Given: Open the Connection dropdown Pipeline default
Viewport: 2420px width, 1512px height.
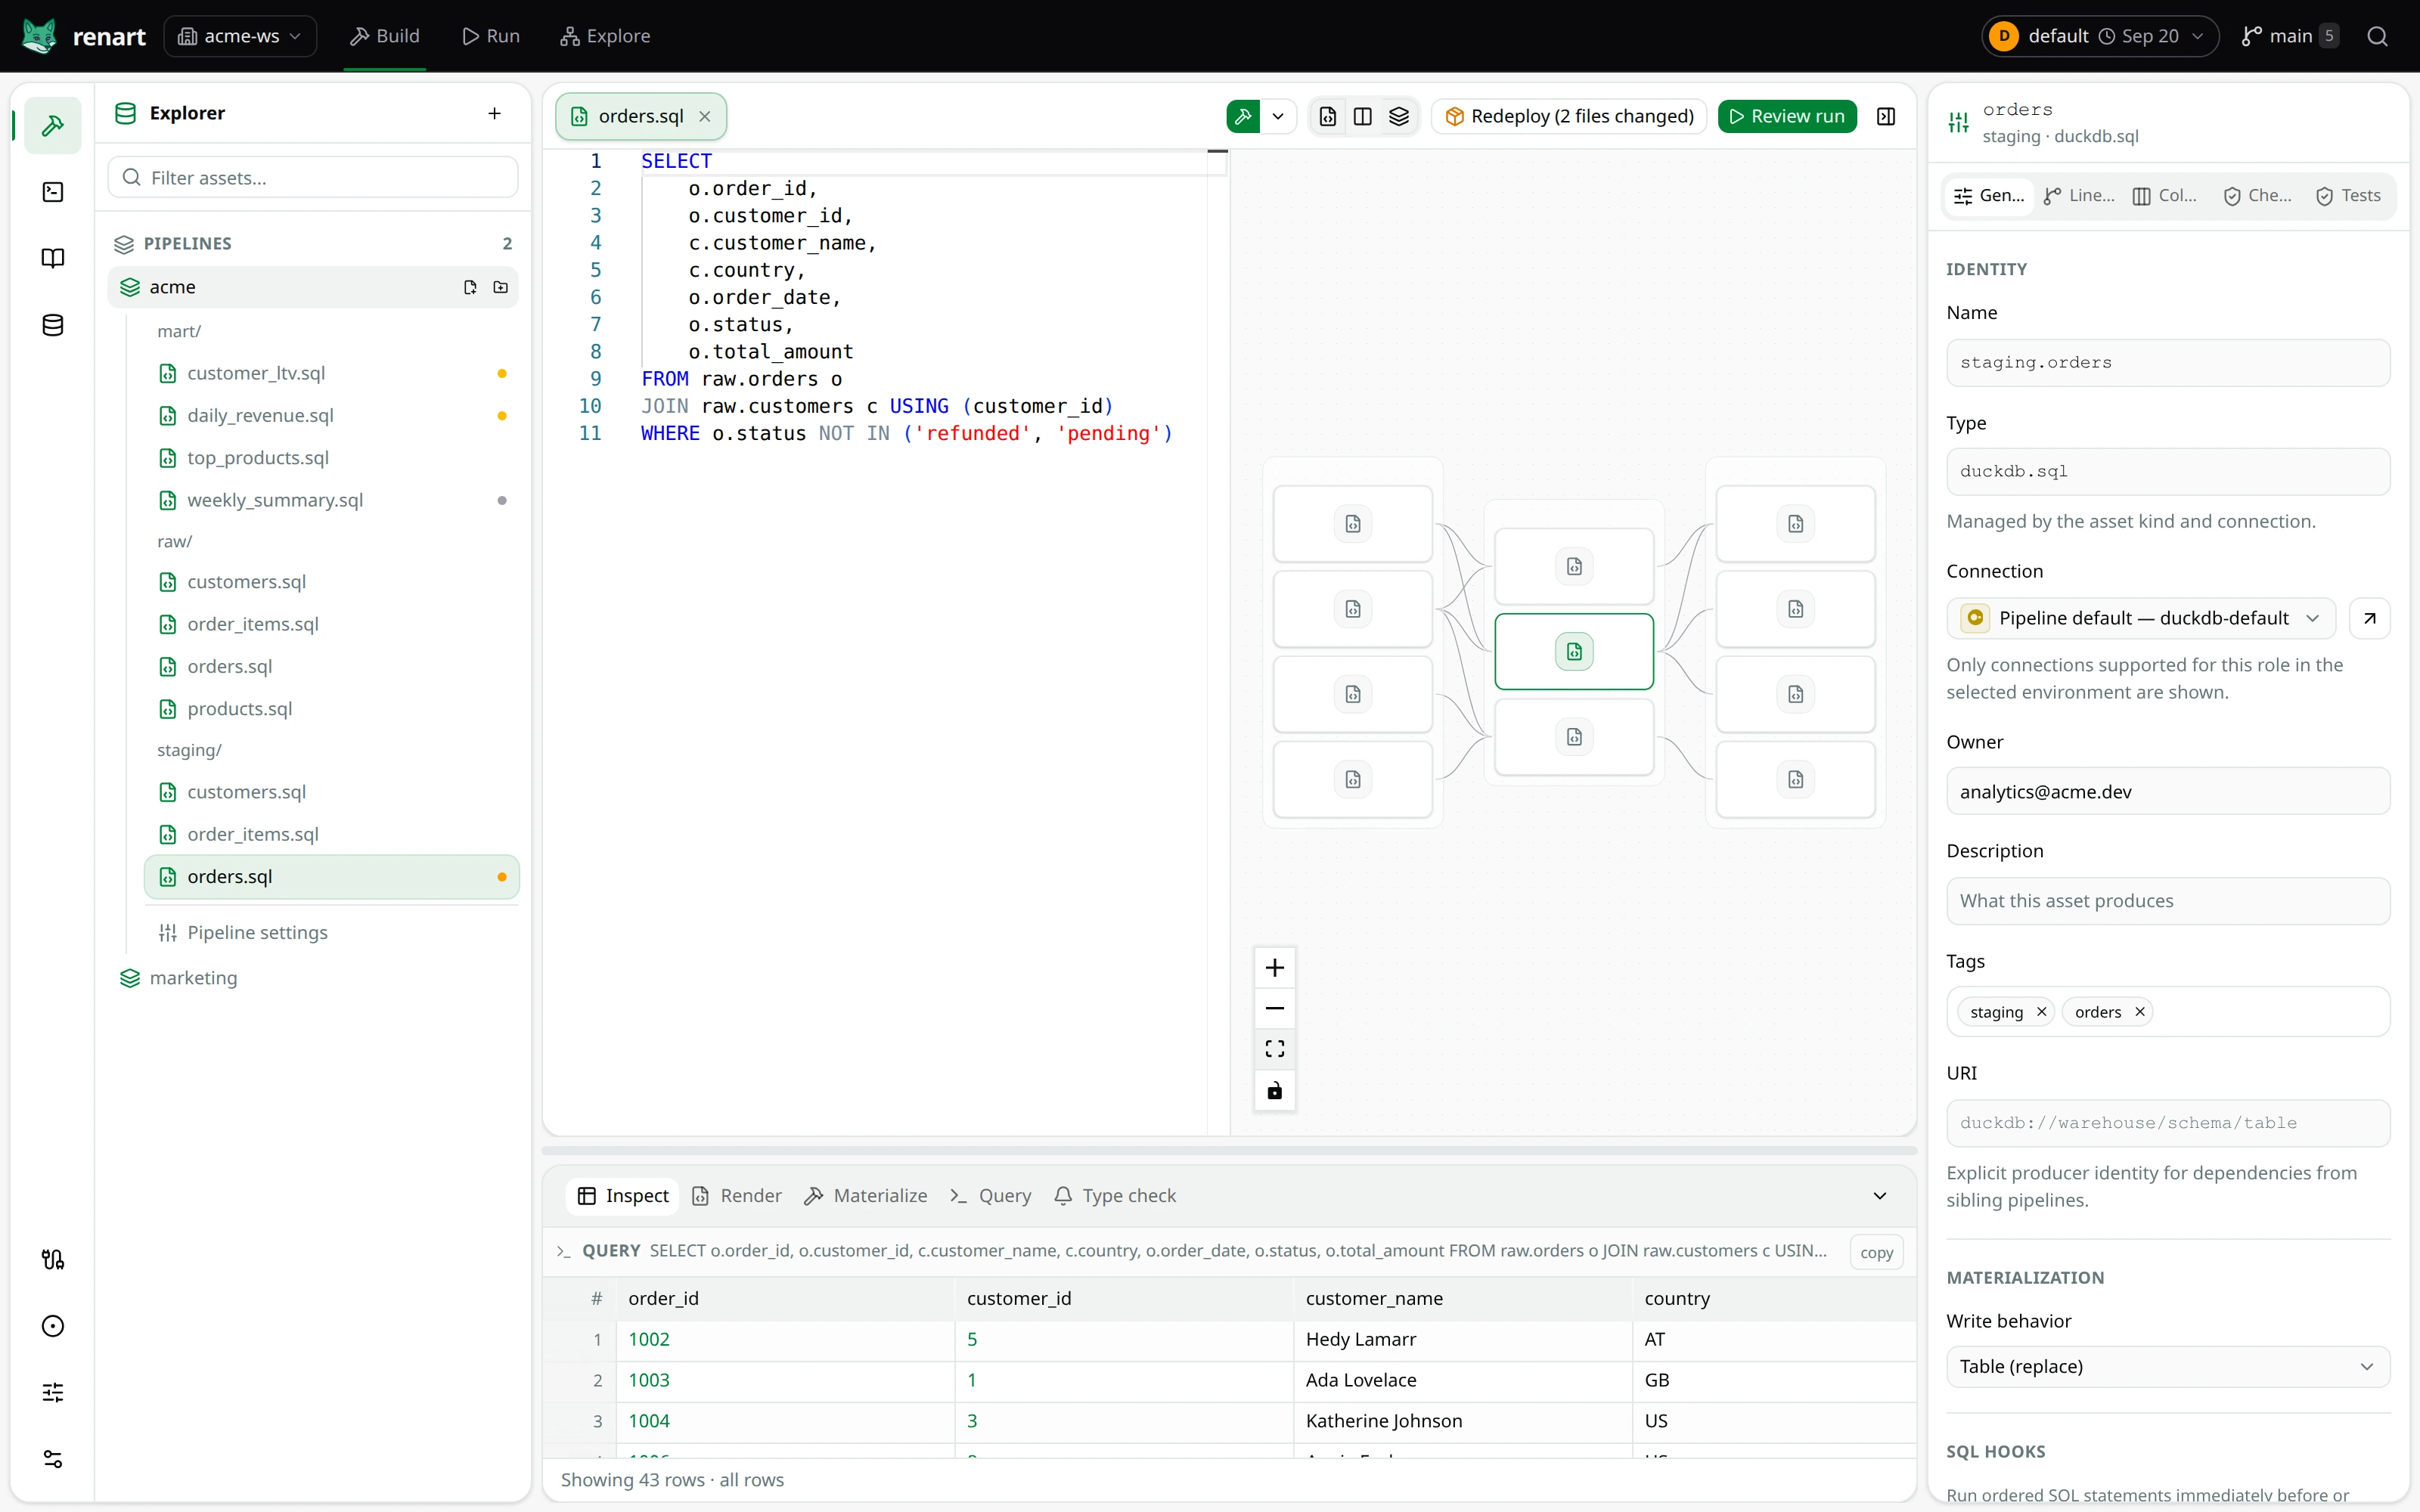Looking at the screenshot, I should 2140,618.
